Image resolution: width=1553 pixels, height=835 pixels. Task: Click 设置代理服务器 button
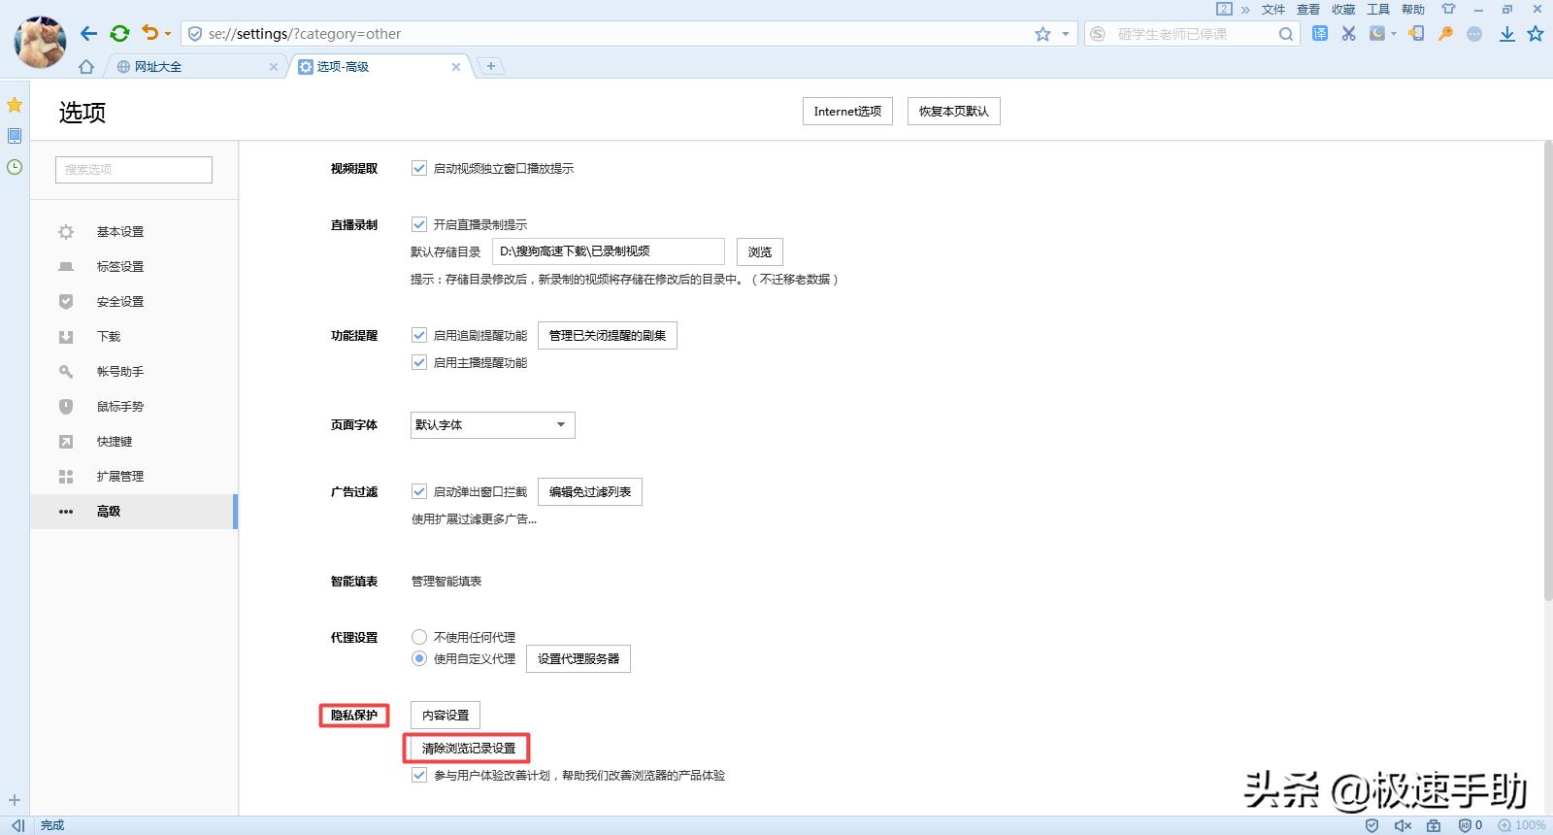click(578, 658)
